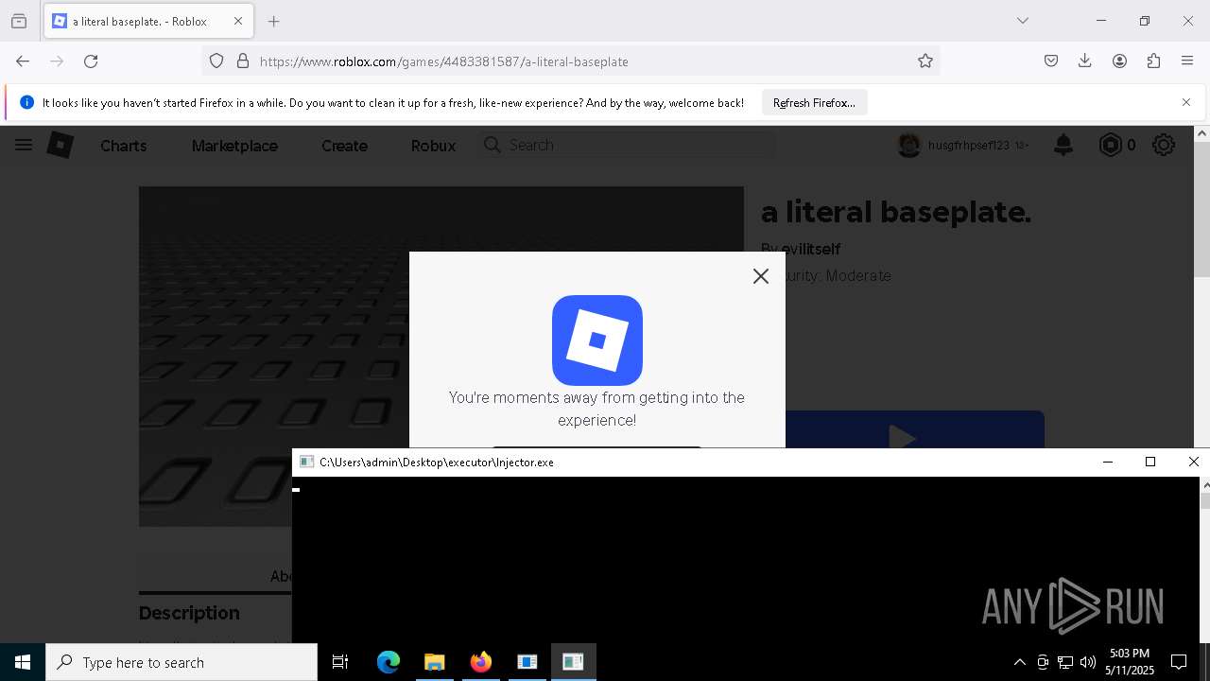Launch Microsoft Edge from taskbar
Viewport: 1210px width, 681px height.
point(389,662)
